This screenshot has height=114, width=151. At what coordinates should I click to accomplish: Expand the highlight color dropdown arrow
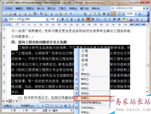pos(127,19)
